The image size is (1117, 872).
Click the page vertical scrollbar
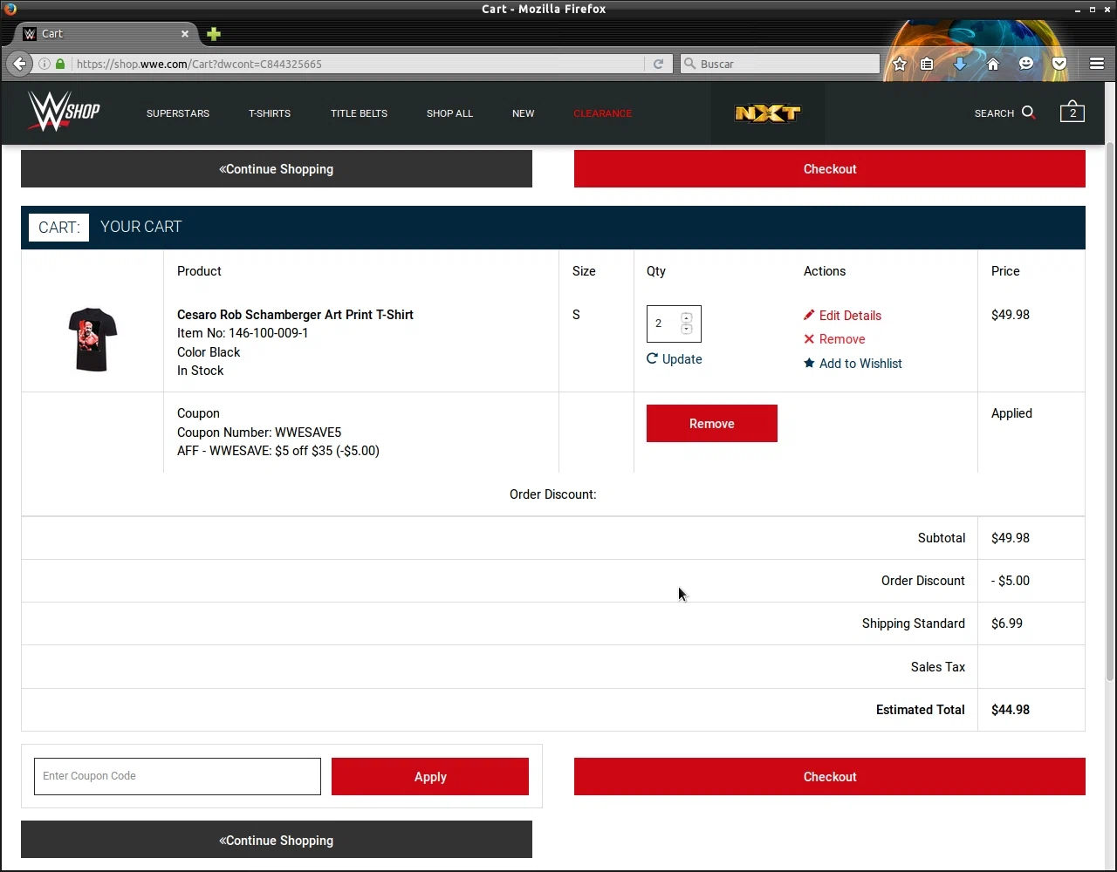(x=1110, y=410)
